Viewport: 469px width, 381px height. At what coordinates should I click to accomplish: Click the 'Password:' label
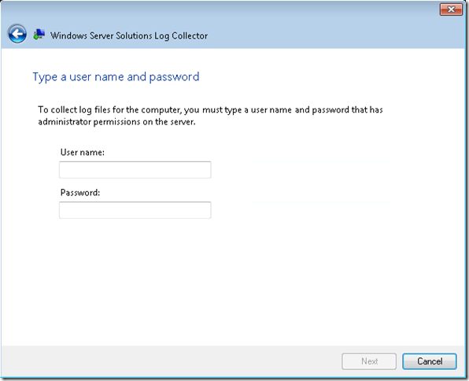80,192
